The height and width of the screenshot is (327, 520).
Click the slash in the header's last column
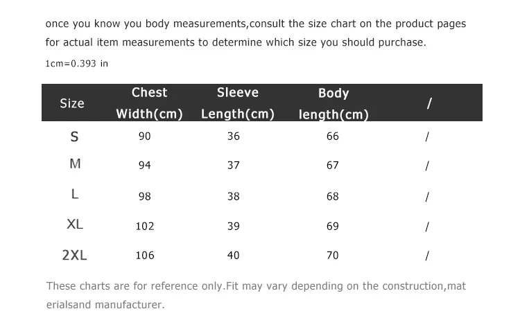click(x=429, y=103)
